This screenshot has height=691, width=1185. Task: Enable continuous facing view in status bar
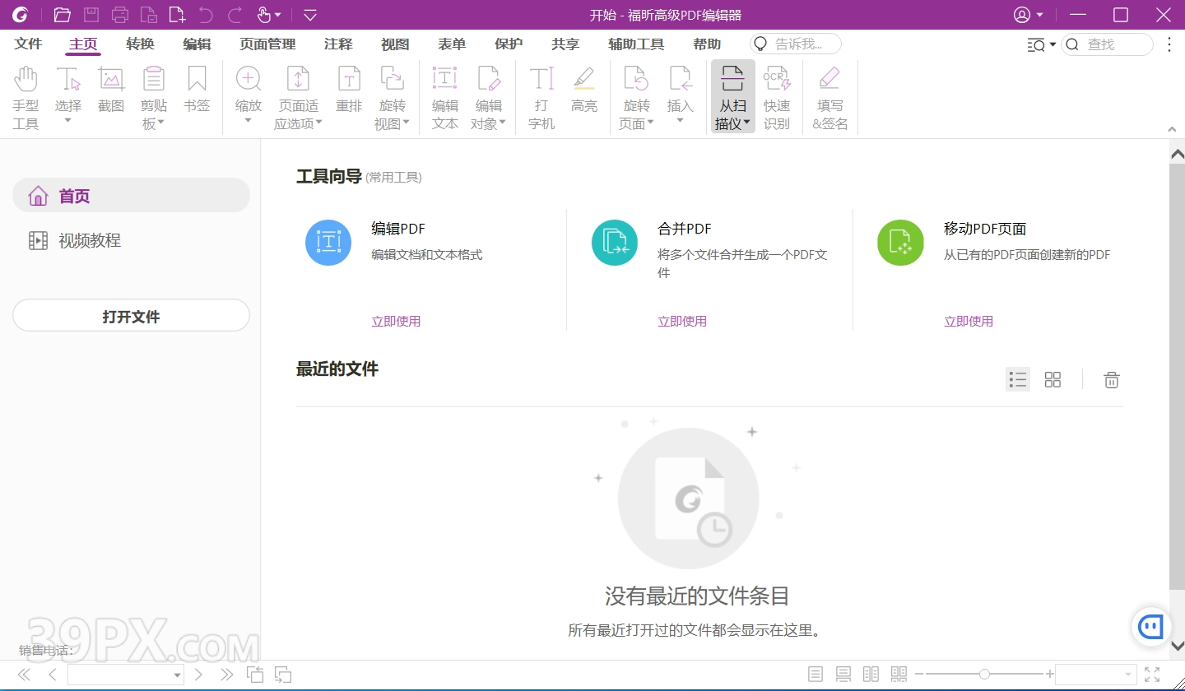pyautogui.click(x=899, y=675)
